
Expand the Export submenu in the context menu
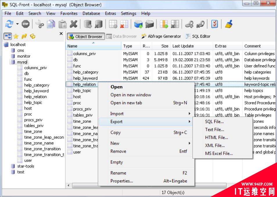click(146, 122)
